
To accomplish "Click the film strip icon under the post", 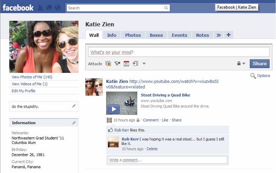I will 109,120.
